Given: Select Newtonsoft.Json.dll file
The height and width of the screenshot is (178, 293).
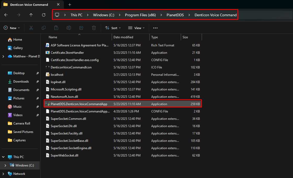Looking at the screenshot, I should pos(123,96).
